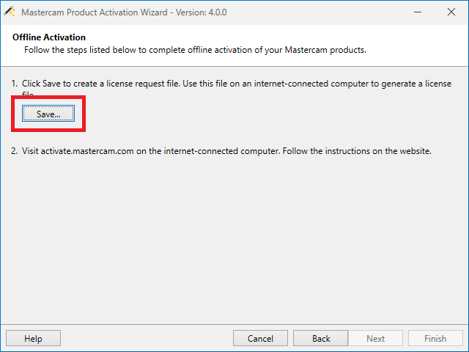Click the greyed-out Next button
Viewport: 469px width, 352px height.
(x=375, y=338)
